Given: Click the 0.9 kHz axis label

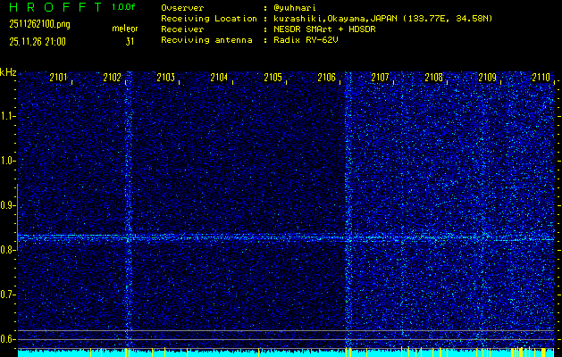Looking at the screenshot, I should pos(7,205).
